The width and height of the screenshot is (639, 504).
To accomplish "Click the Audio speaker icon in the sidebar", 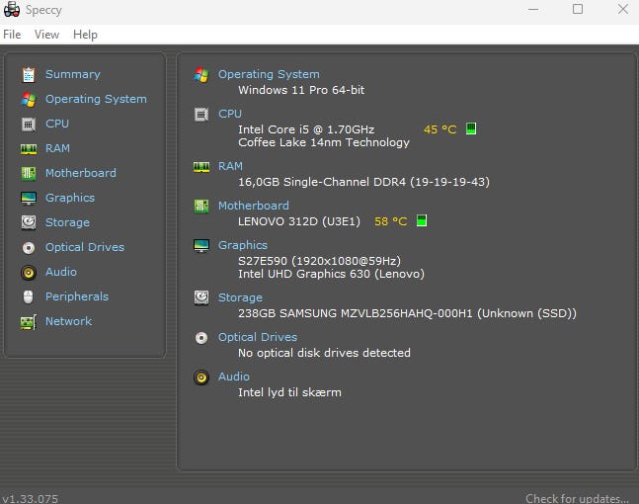I will [x=29, y=273].
